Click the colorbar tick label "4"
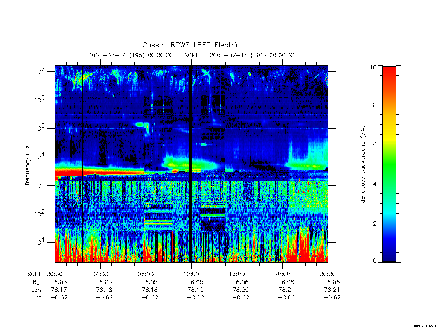 (375, 184)
